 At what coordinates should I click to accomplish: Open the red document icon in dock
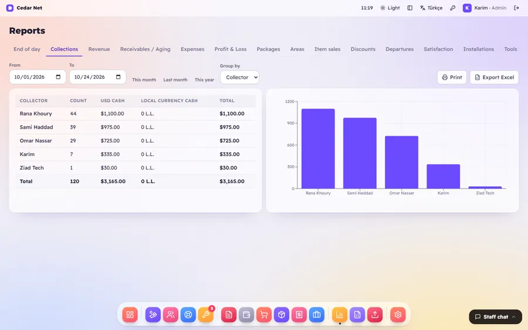click(229, 315)
